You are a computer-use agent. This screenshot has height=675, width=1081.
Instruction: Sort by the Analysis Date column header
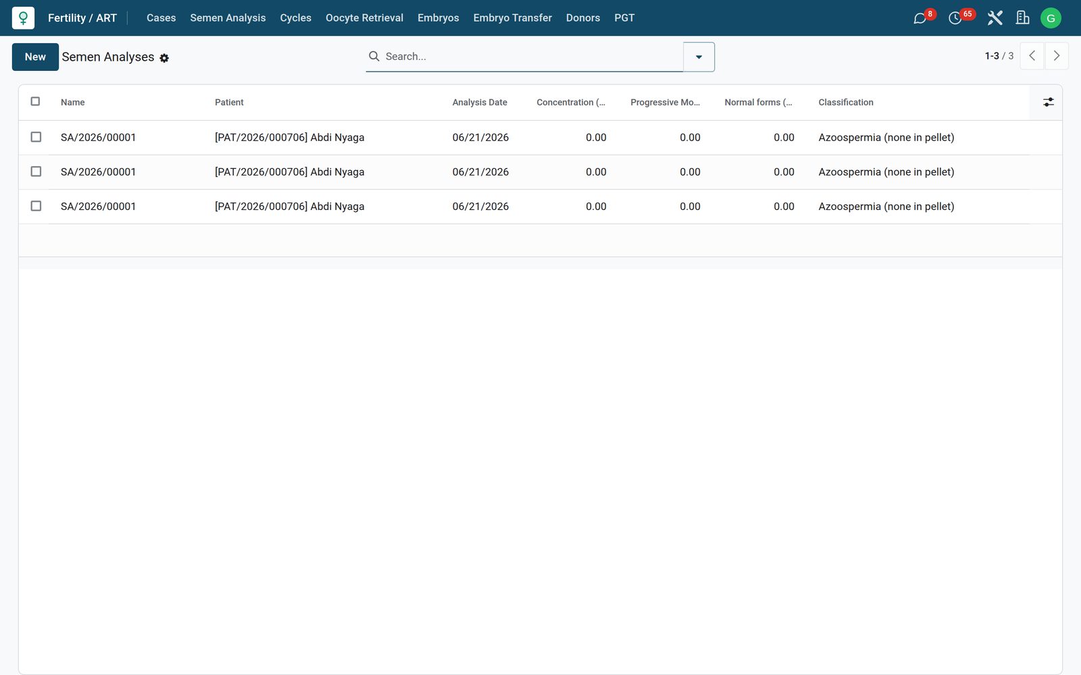coord(480,103)
